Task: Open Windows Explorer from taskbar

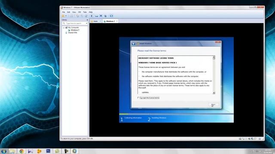Action: click(12, 151)
